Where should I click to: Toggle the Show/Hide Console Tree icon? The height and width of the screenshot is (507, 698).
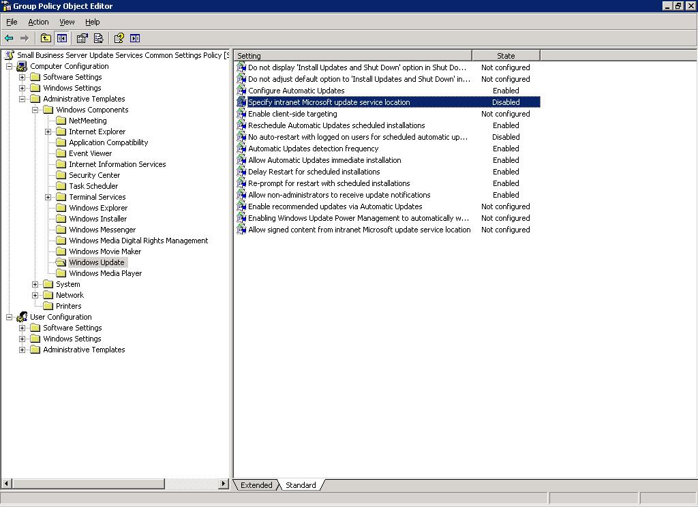(62, 38)
